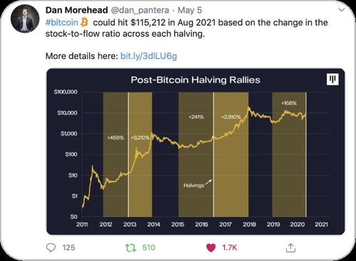The height and width of the screenshot is (261, 356).
Task: Open the Post-Bitcoin Halving Rallies chart image
Action: (195, 151)
